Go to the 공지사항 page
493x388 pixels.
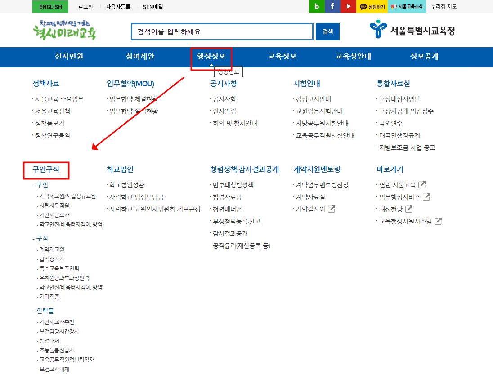223,99
